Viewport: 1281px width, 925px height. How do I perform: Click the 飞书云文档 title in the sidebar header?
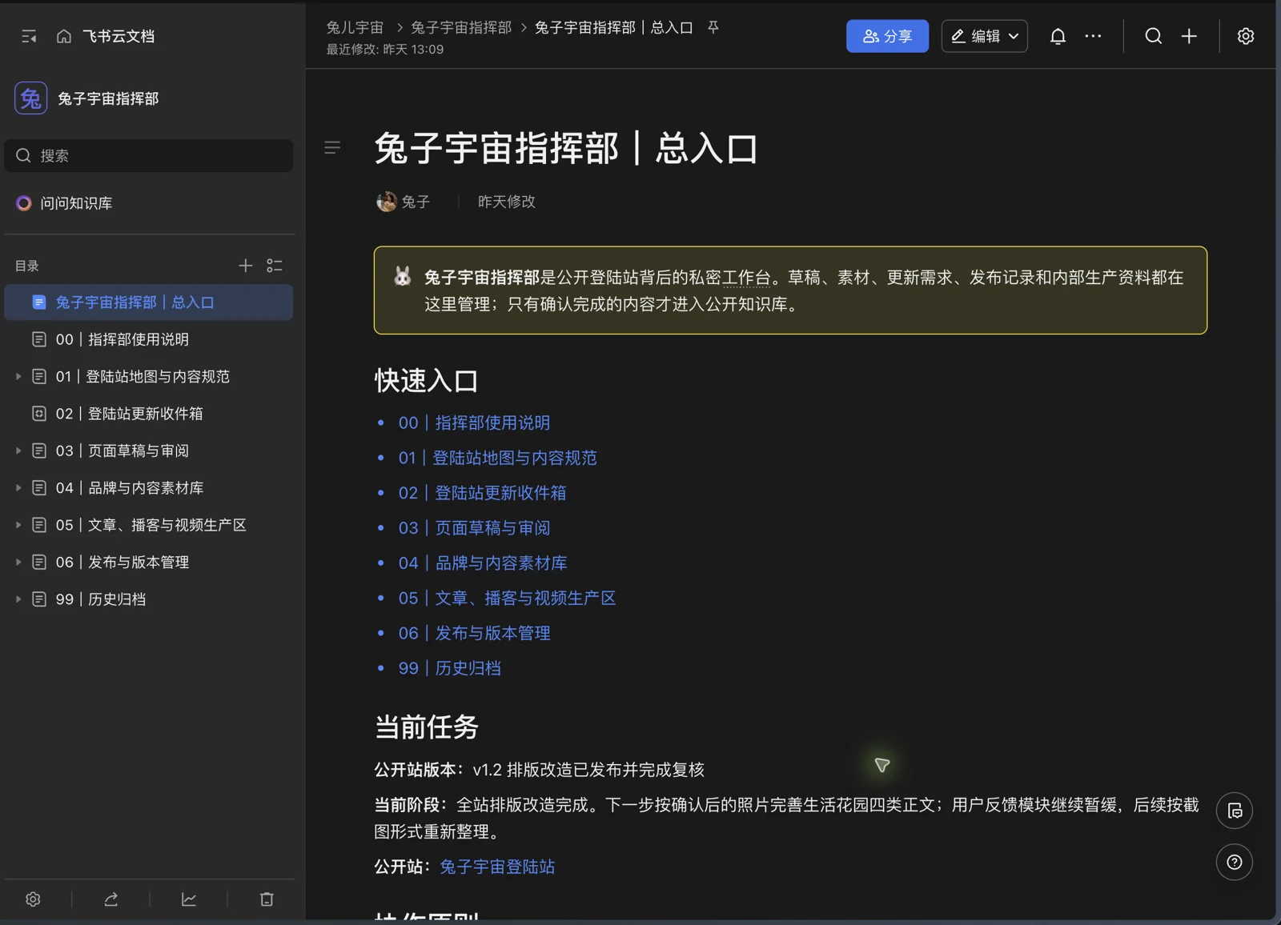118,36
